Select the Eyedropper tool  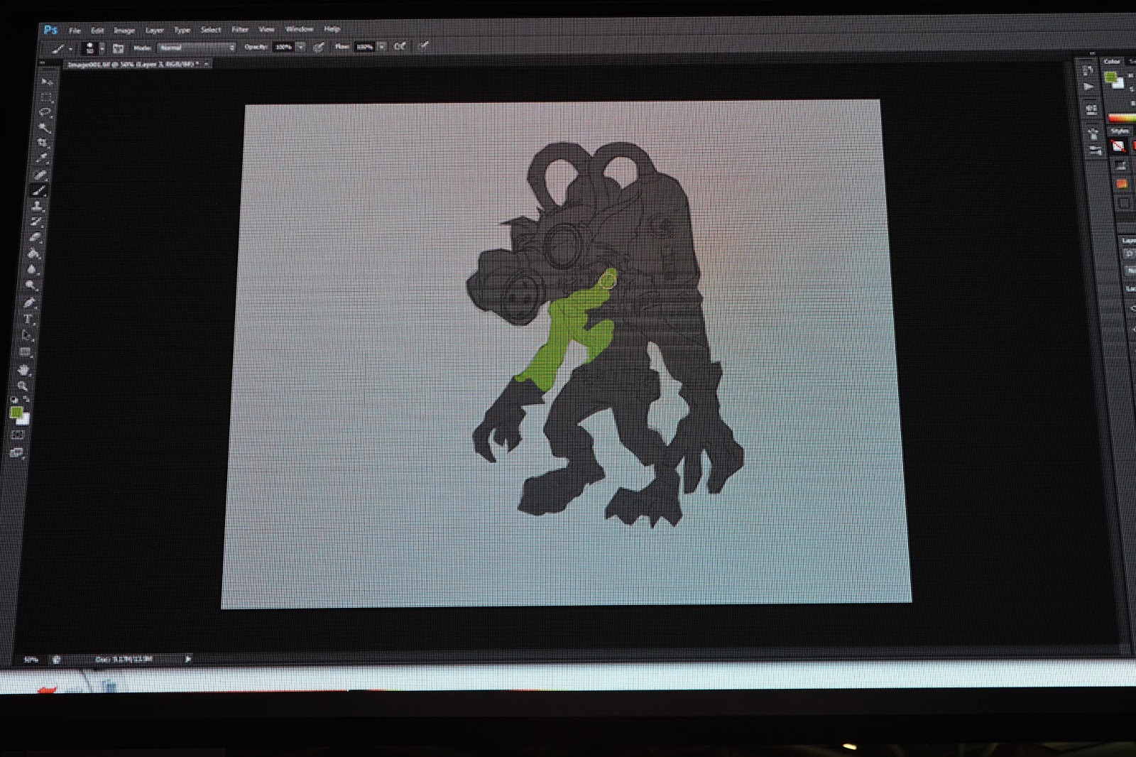pos(42,158)
